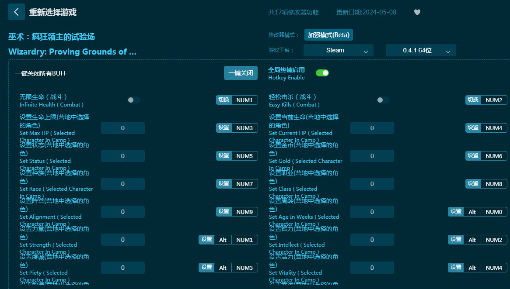Click 设置 button for Set Piety
The image size is (510, 289).
tap(206, 268)
